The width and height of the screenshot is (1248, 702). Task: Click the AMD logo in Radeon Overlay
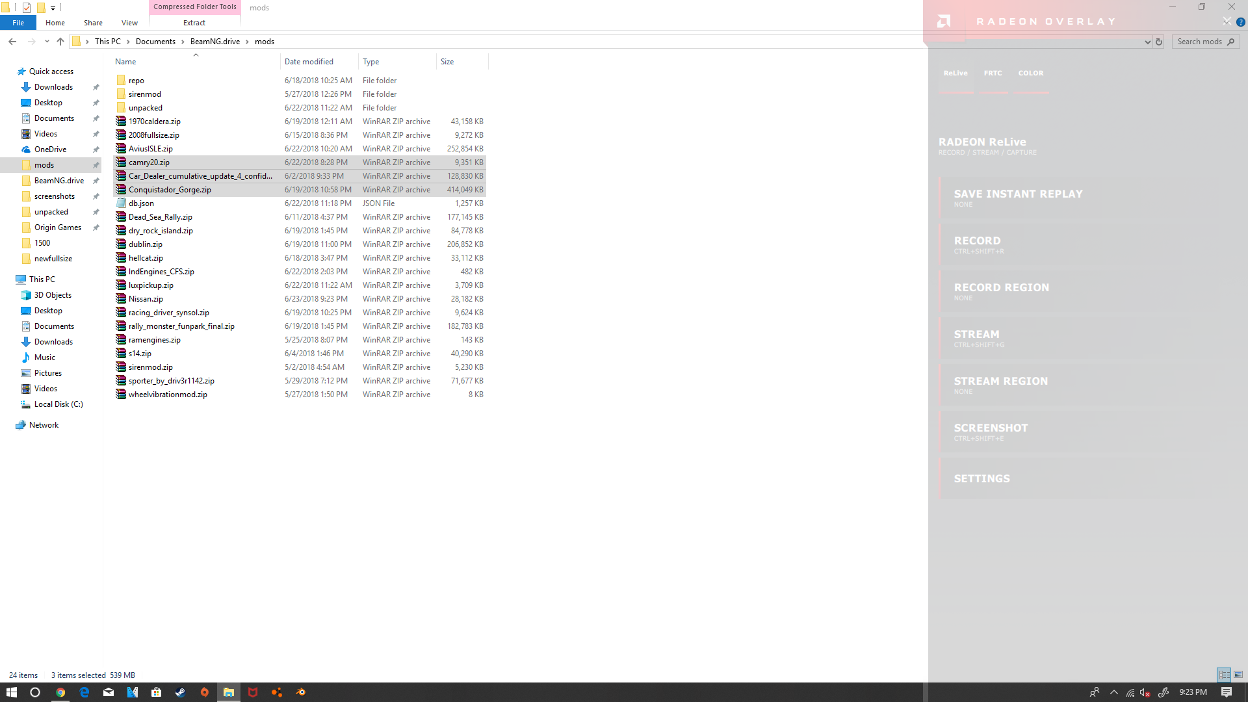944,21
